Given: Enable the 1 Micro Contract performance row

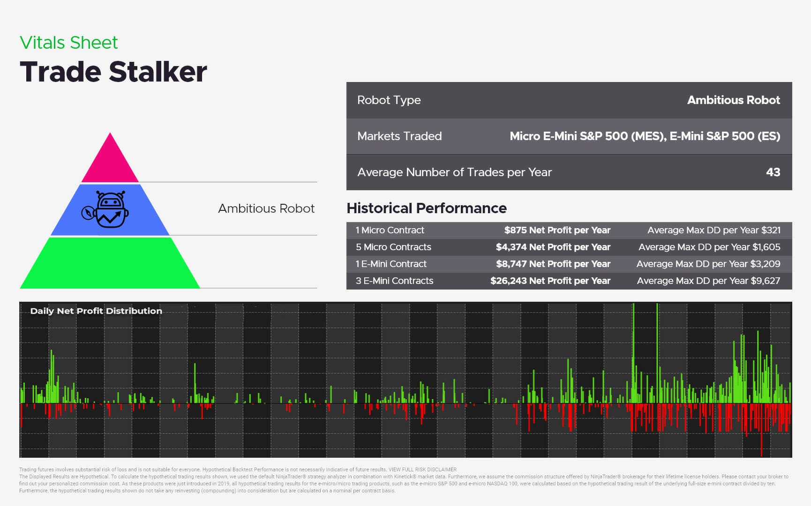Looking at the screenshot, I should [567, 230].
